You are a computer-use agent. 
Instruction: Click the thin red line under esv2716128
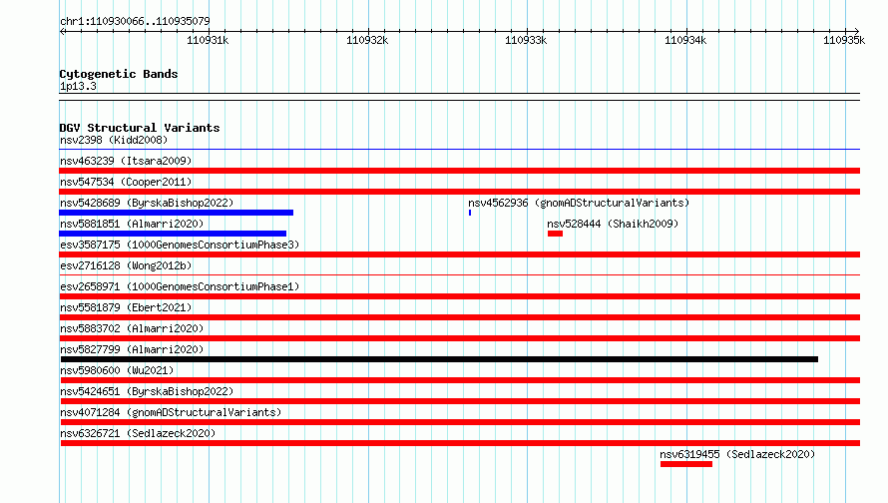tap(459, 275)
